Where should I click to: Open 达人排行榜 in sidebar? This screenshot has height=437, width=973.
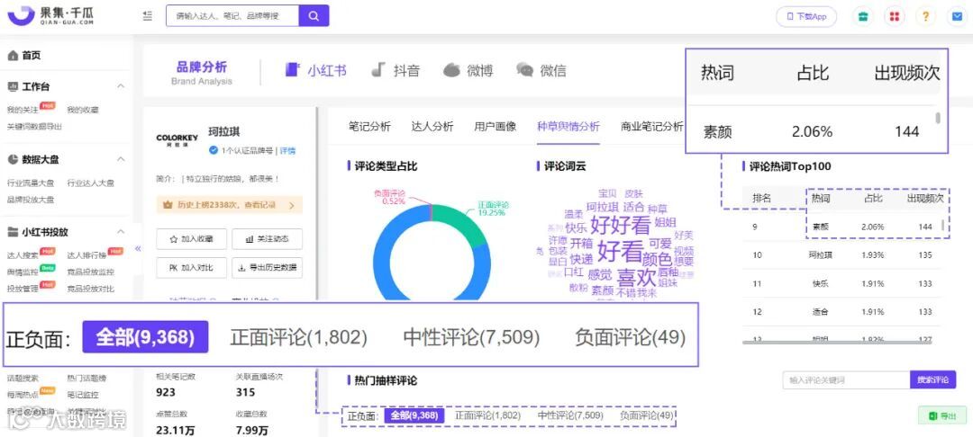point(86,255)
